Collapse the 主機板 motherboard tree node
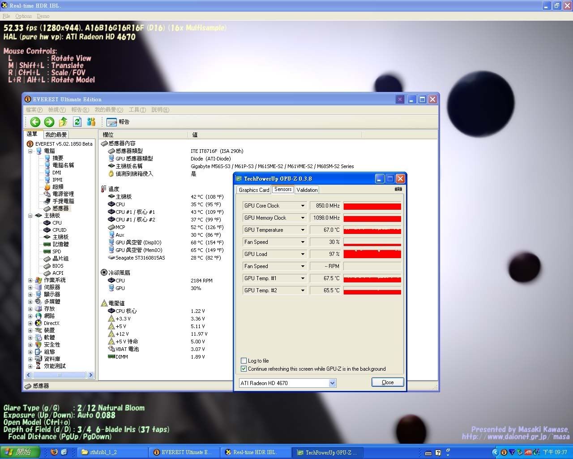The height and width of the screenshot is (459, 573). 30,216
